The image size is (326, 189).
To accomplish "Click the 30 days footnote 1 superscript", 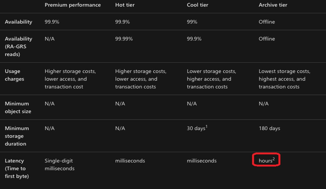I will tap(207, 126).
